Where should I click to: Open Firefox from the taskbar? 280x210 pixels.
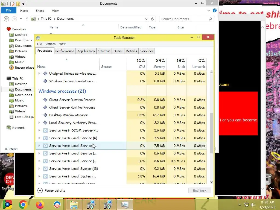40,205
